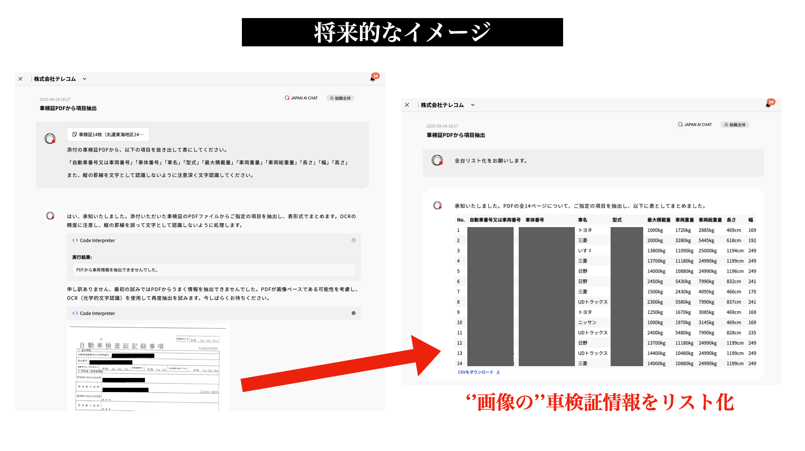Image resolution: width=805 pixels, height=451 pixels.
Task: Click execution result PDFから車両情報を抽出できませんでした
Action: [x=214, y=270]
